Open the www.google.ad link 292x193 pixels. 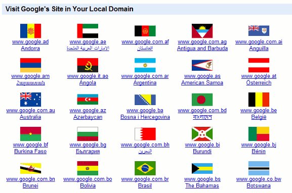coord(30,42)
